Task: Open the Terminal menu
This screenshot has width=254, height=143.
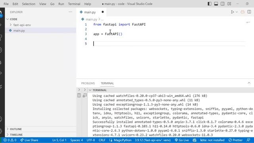Action: click(74, 4)
